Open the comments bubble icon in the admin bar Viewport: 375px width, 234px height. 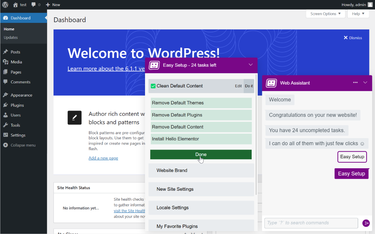coord(34,5)
